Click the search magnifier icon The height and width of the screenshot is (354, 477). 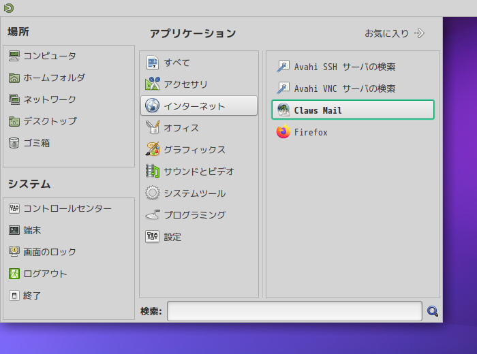click(x=432, y=311)
